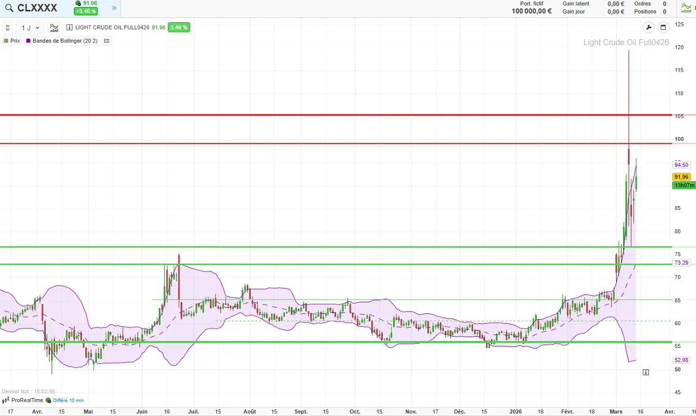Select the chart type icon in the toolbar

54,27
